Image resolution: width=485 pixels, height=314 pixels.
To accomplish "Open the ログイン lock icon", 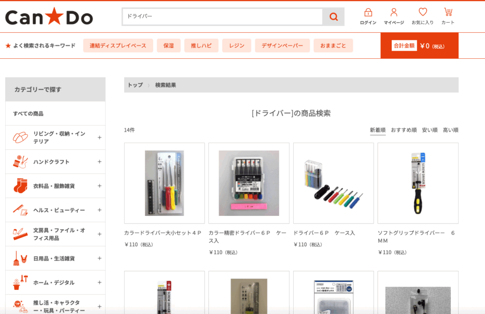I will point(368,12).
